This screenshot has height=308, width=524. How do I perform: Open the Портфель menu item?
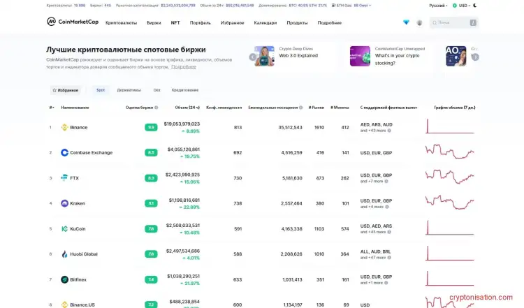[x=201, y=23]
